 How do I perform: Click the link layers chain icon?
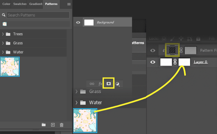click(x=92, y=84)
